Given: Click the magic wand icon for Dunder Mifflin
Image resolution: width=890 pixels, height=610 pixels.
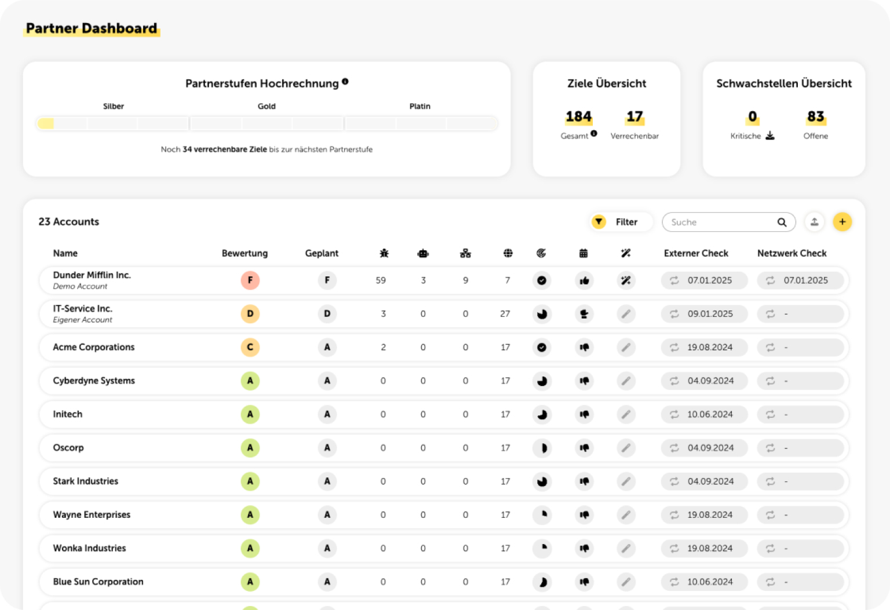Looking at the screenshot, I should 626,280.
